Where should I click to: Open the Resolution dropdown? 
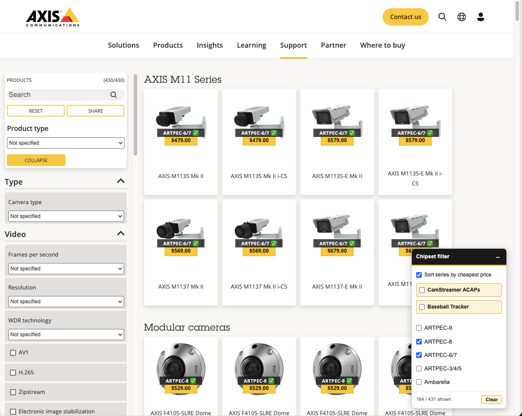(x=66, y=302)
